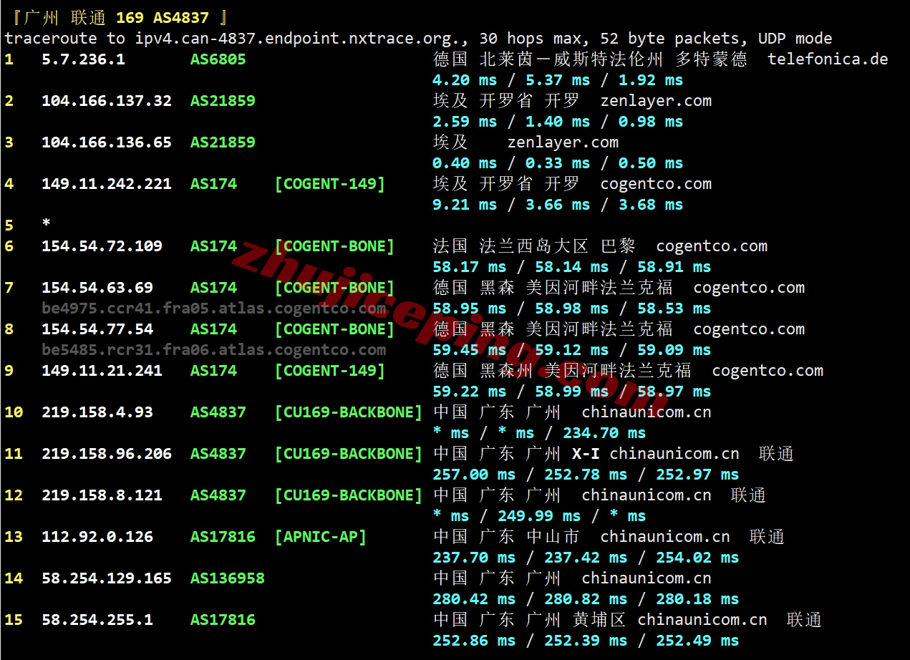
Task: Click the asterisk on hop 5
Action: pyautogui.click(x=47, y=225)
